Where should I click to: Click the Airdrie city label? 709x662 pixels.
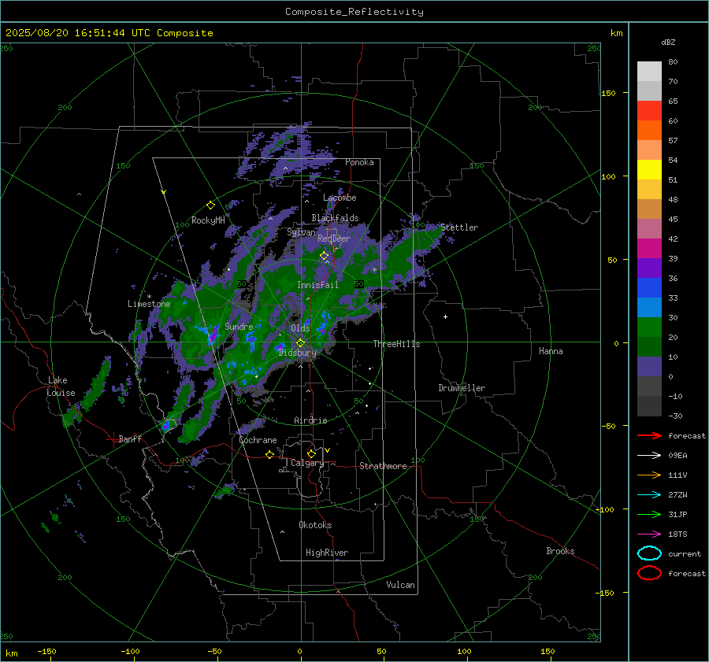(x=310, y=420)
